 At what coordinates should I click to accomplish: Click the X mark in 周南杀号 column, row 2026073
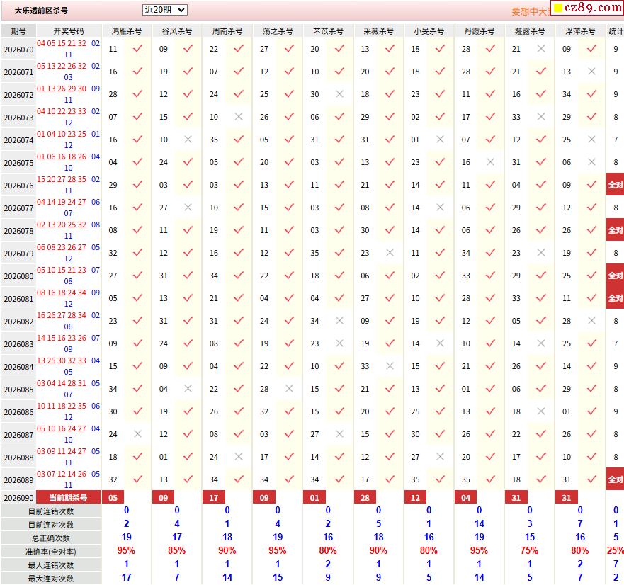pos(239,117)
